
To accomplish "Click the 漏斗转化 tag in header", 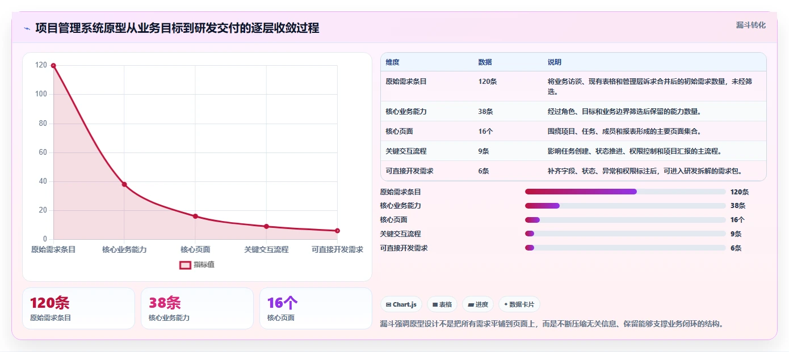I will click(750, 25).
